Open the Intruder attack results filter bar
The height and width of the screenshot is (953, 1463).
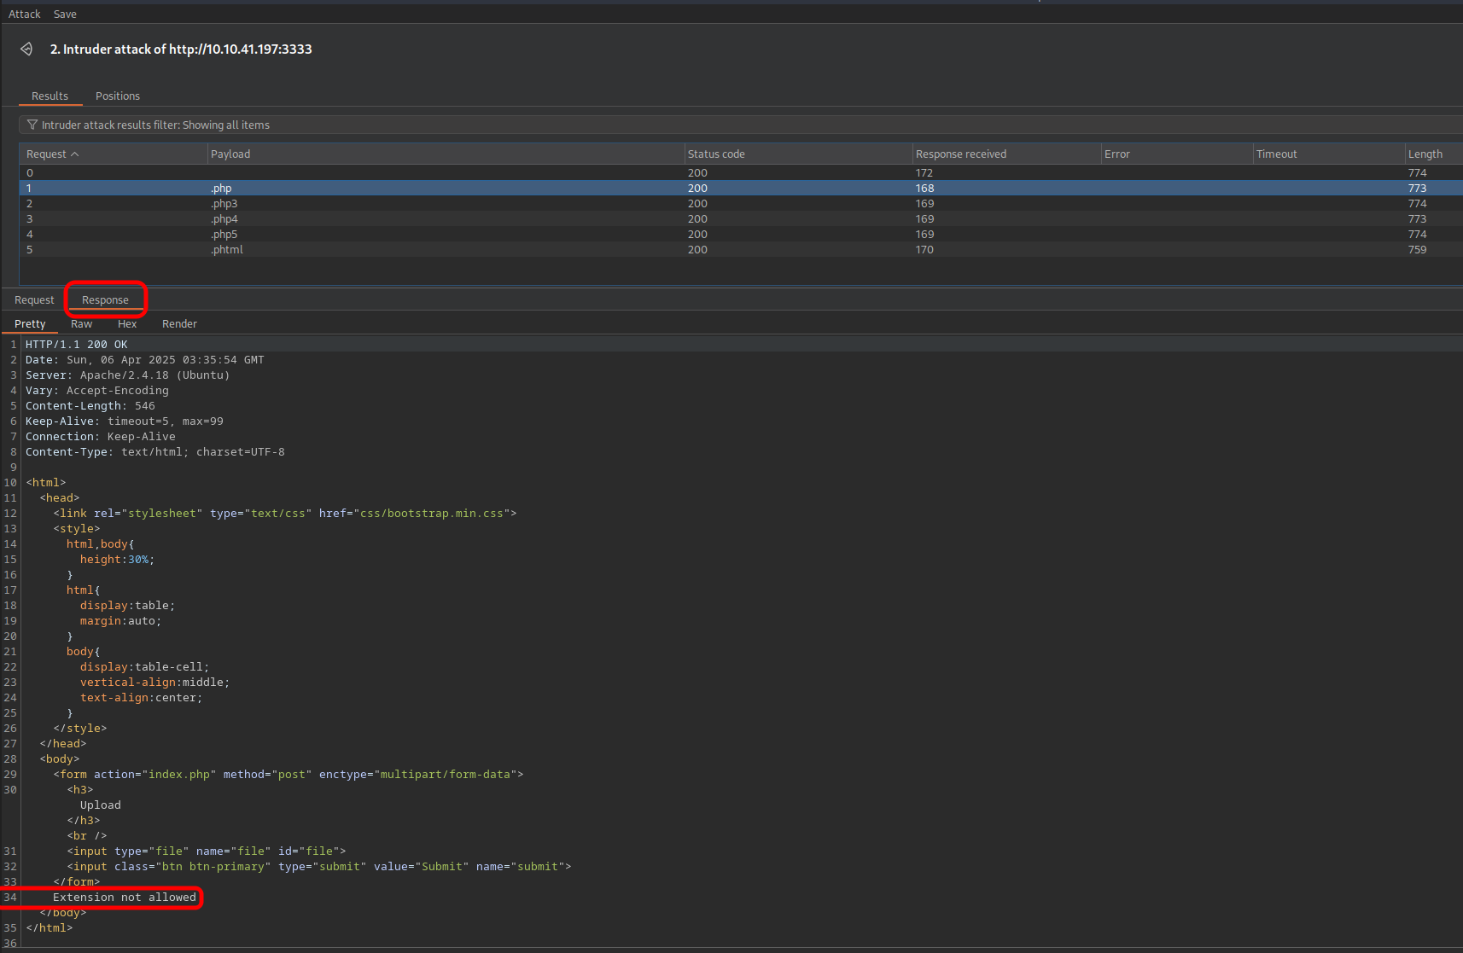tap(741, 125)
